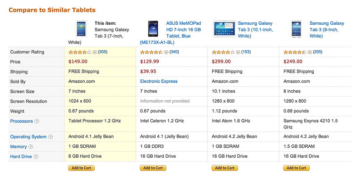
Task: Open ASUS MeMOPad HD 7-Inch product link
Action: (x=183, y=30)
